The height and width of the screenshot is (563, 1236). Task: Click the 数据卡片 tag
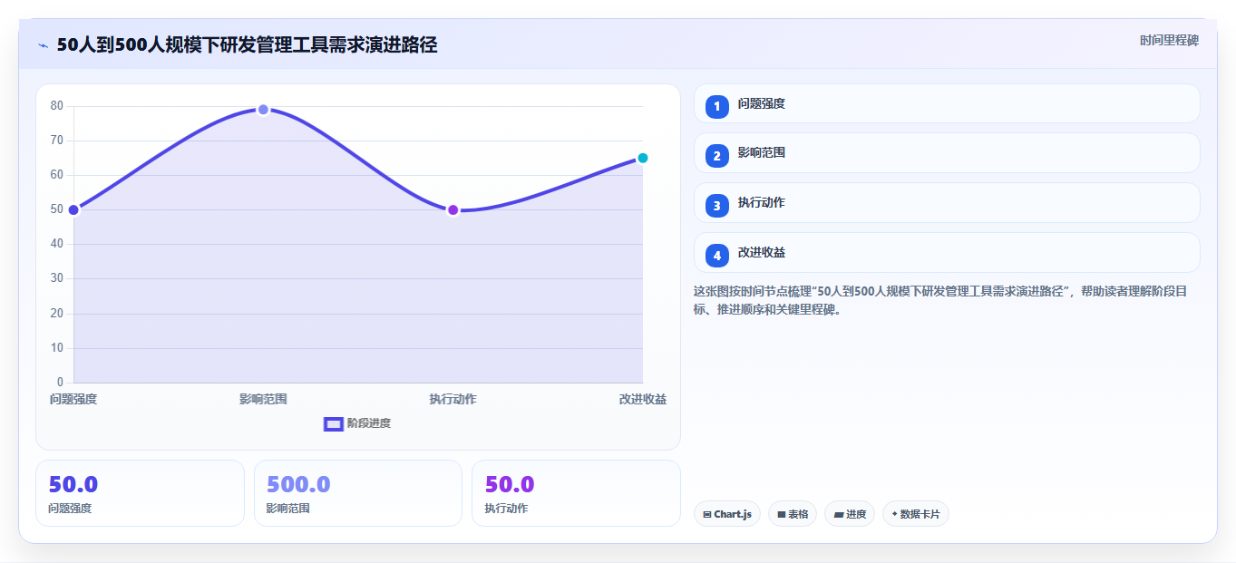tap(916, 514)
